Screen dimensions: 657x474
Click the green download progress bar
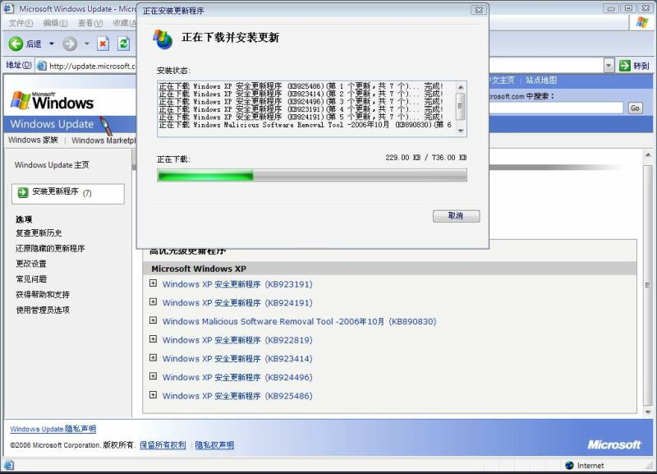[312, 175]
